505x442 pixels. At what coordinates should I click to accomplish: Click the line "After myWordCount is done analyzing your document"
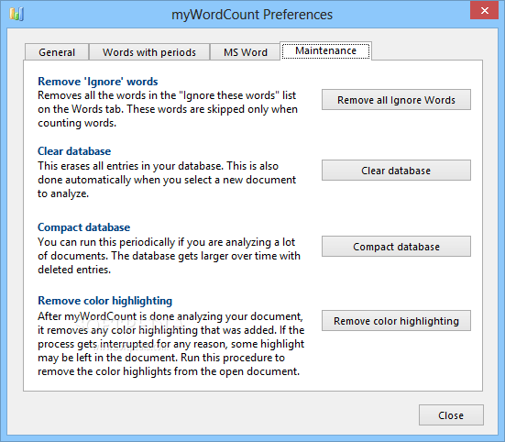pos(170,316)
